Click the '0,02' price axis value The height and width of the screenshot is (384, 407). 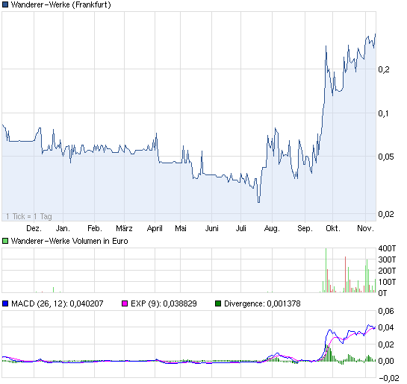386,214
